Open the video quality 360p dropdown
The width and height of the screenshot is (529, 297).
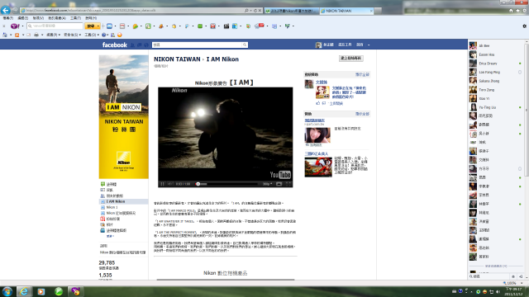(267, 184)
